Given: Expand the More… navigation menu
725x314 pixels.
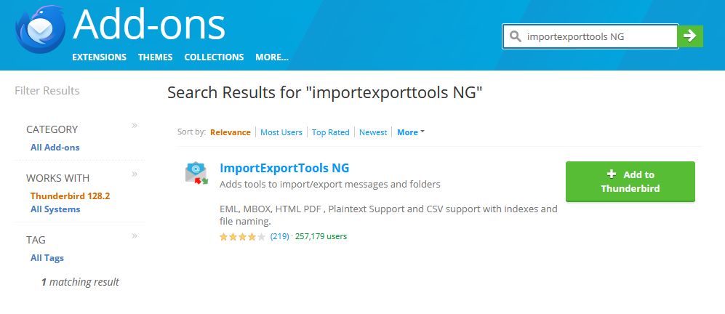Looking at the screenshot, I should tap(272, 57).
